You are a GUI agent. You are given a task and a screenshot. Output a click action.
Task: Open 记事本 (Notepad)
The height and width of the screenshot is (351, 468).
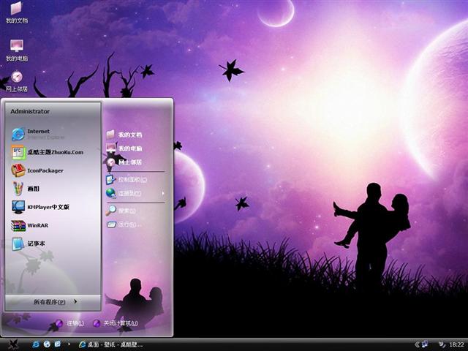pos(35,244)
